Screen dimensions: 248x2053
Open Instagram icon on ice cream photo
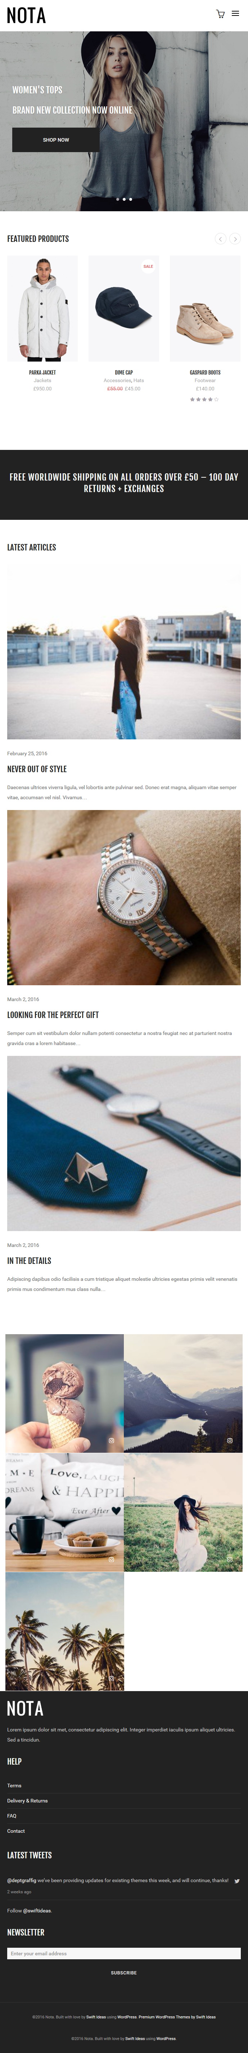[111, 1440]
